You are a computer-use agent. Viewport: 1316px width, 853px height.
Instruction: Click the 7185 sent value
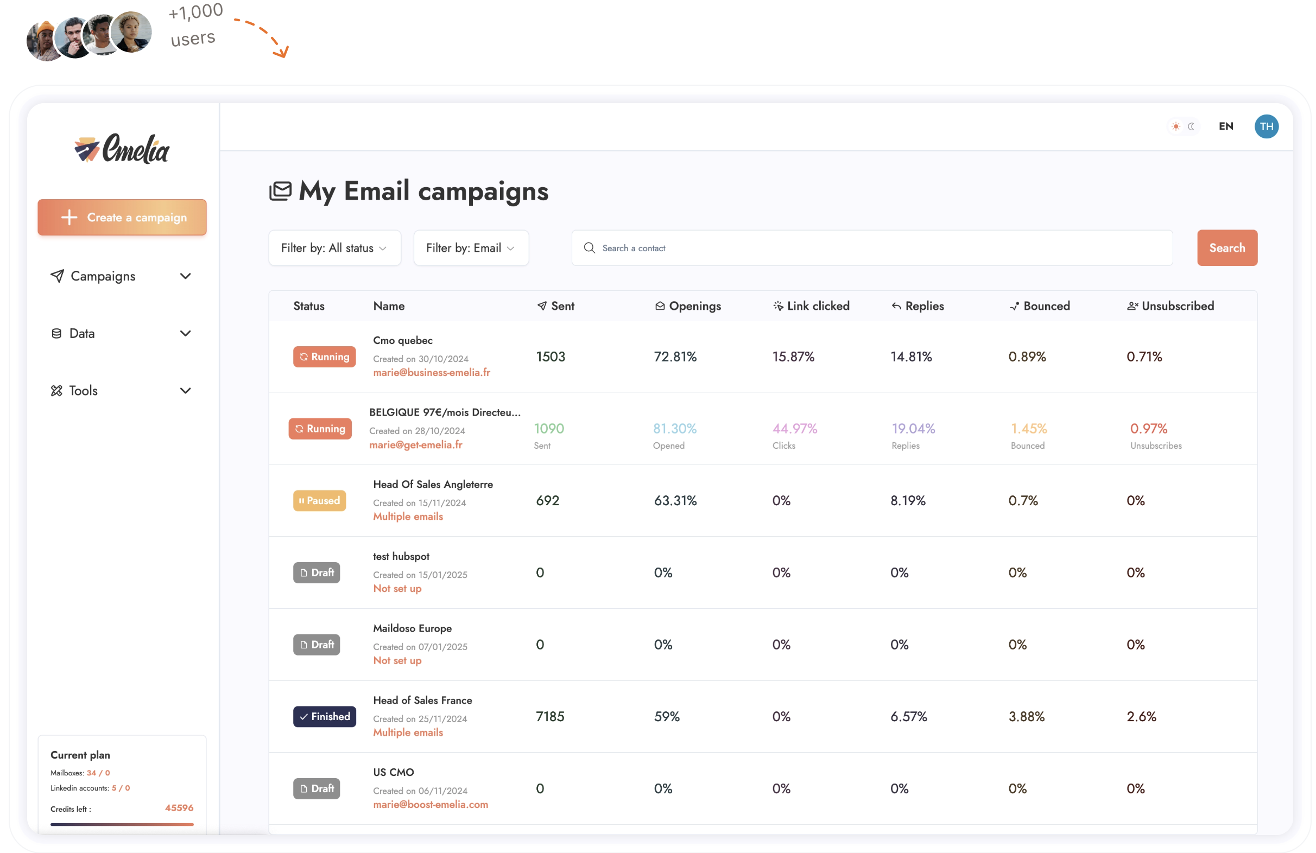pos(550,717)
